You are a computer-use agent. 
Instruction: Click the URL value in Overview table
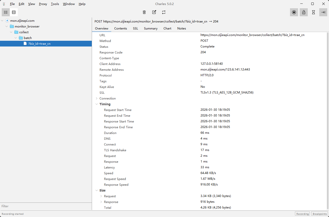pos(252,35)
